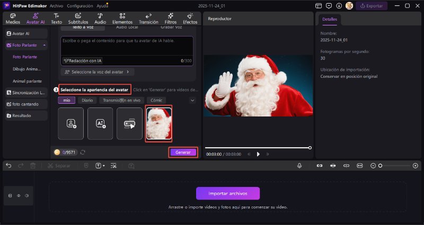Click the zoom out minus icon on timeline
This screenshot has height=225, width=424.
373,166
